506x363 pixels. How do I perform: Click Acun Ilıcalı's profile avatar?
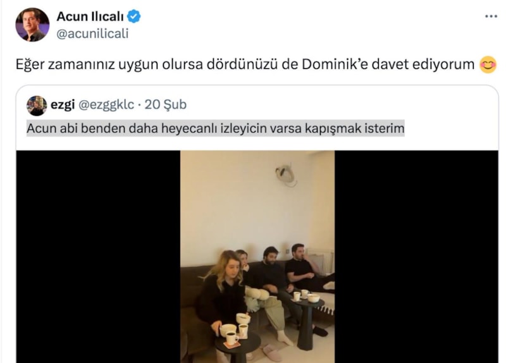pos(32,25)
